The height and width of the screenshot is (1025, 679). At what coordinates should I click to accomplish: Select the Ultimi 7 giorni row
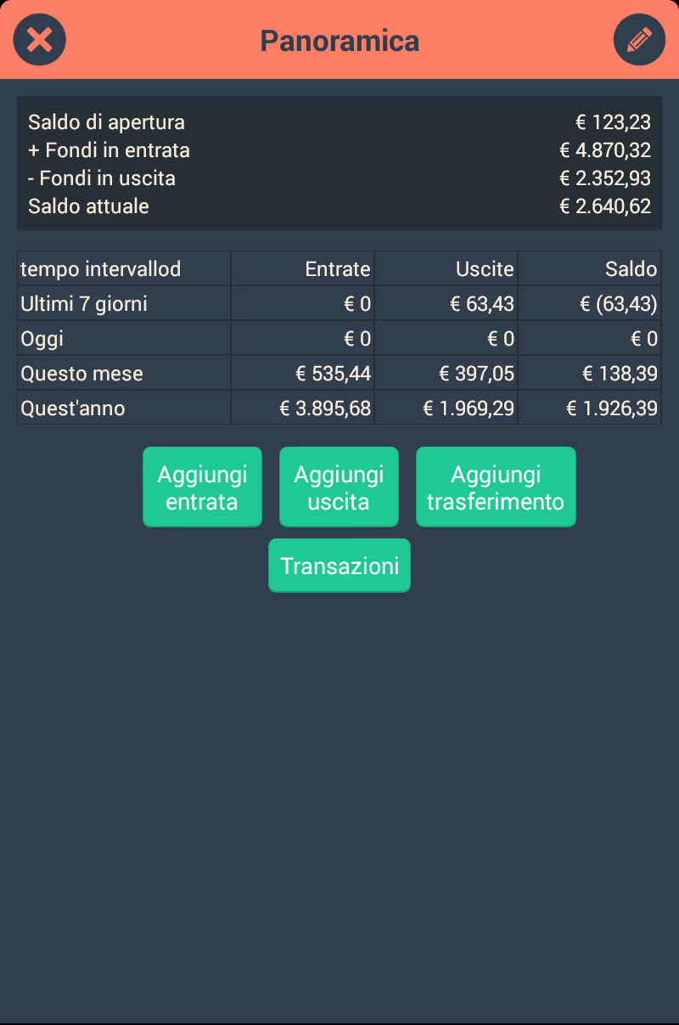click(339, 304)
